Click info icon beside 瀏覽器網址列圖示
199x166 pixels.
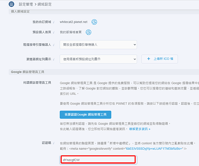point(54,59)
